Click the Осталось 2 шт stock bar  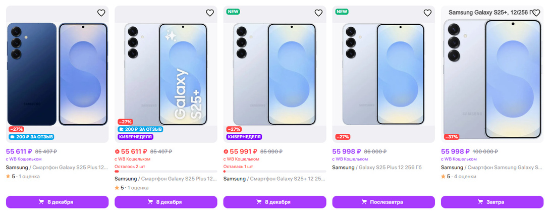[x=166, y=171]
